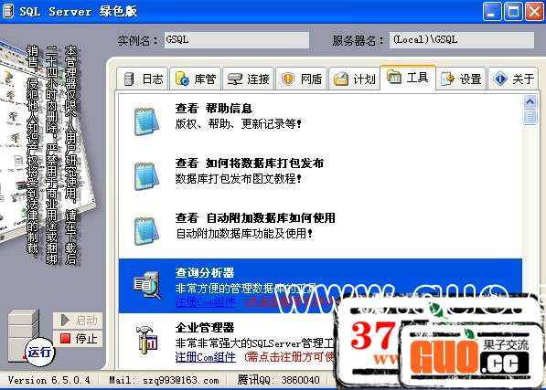Select the 企业管理器 list item title
This screenshot has height=390, width=546.
[204, 327]
